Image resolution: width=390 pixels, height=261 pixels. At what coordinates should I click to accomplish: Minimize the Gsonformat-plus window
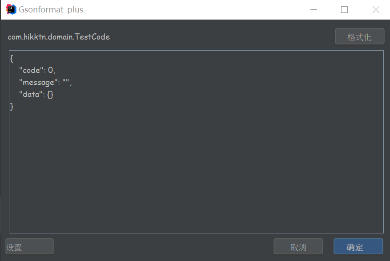314,10
